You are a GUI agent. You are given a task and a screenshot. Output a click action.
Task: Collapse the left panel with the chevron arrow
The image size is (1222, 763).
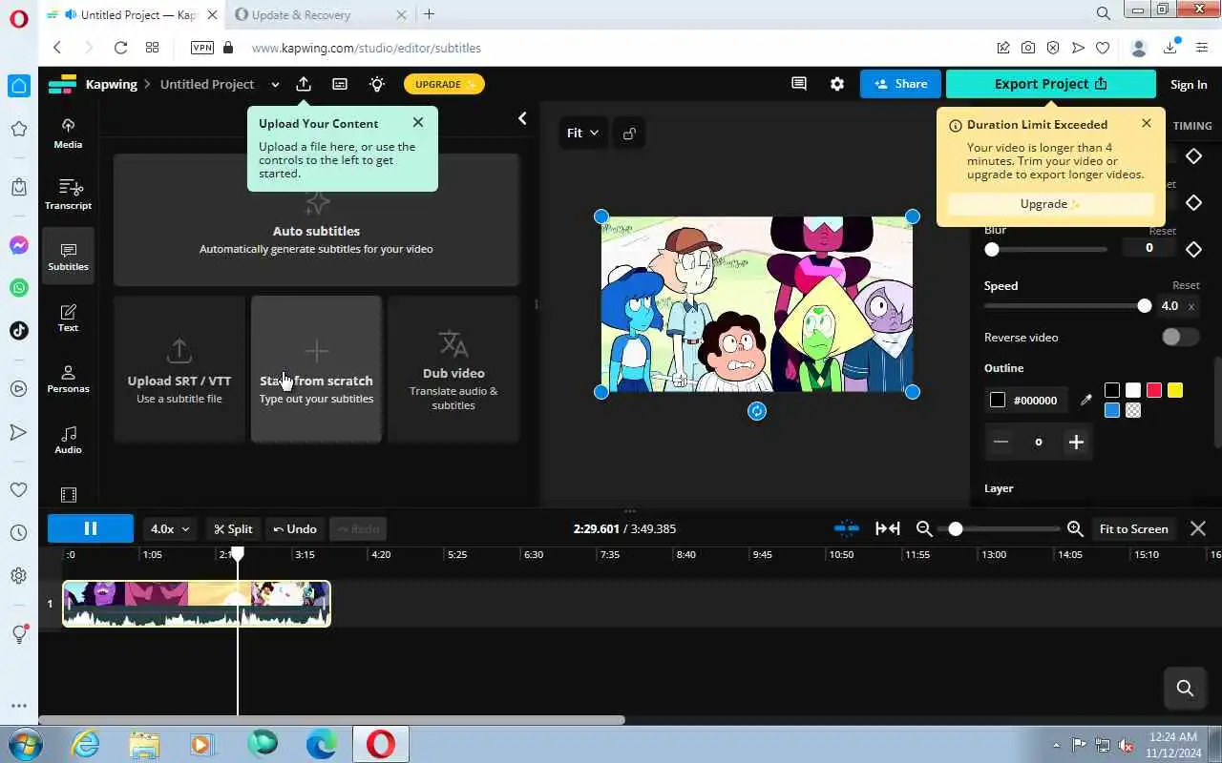coord(522,118)
